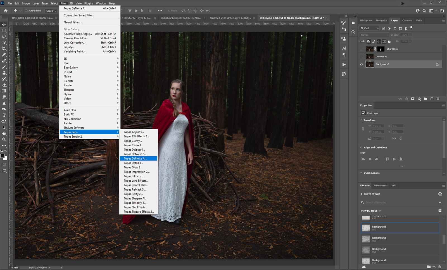Select the Zoom tool in toolbar
The width and height of the screenshot is (447, 270).
4,139
